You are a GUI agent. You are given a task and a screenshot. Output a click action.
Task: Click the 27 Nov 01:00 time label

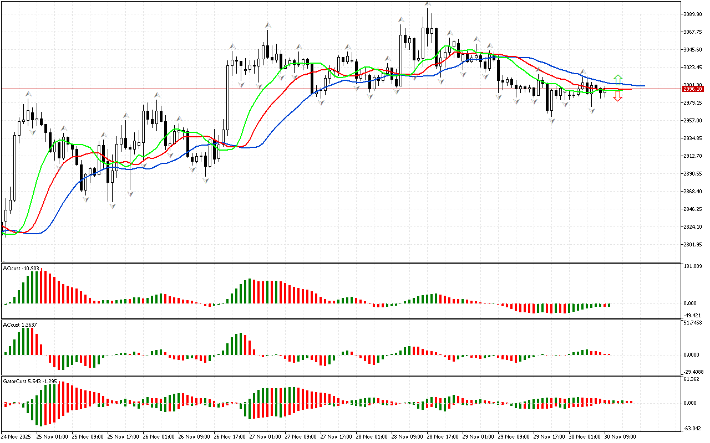coord(263,436)
